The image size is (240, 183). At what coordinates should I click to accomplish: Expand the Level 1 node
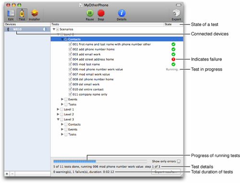tap(58, 109)
